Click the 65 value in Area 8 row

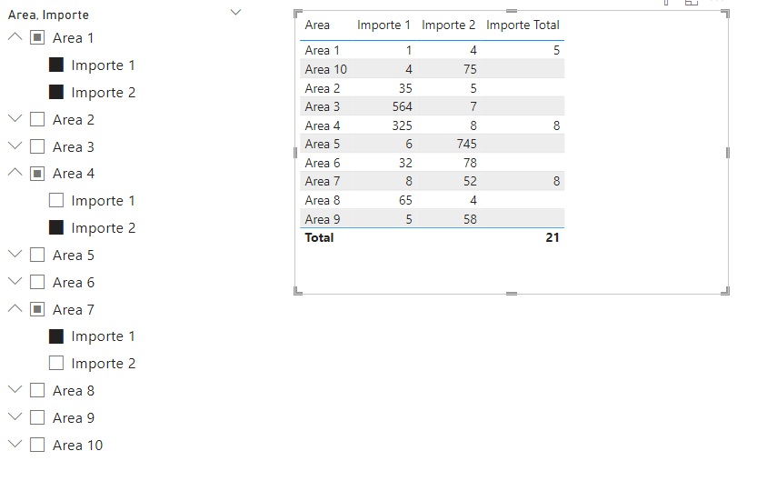pos(405,200)
